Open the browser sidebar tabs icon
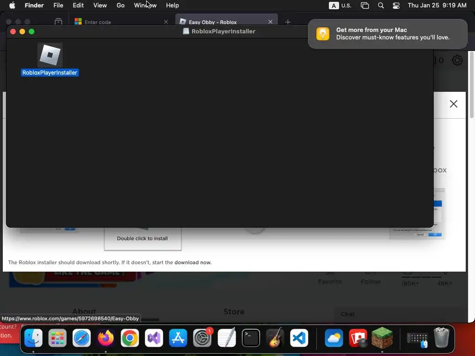The width and height of the screenshot is (475, 356). click(x=58, y=22)
